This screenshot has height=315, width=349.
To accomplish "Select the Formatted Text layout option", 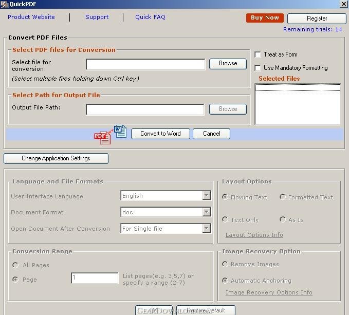I will [x=283, y=197].
